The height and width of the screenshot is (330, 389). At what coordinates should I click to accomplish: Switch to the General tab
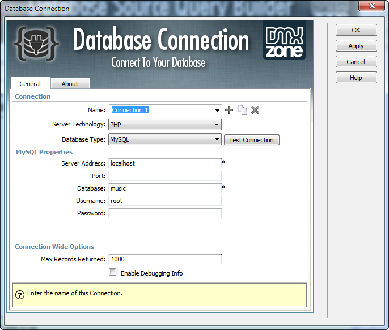30,84
